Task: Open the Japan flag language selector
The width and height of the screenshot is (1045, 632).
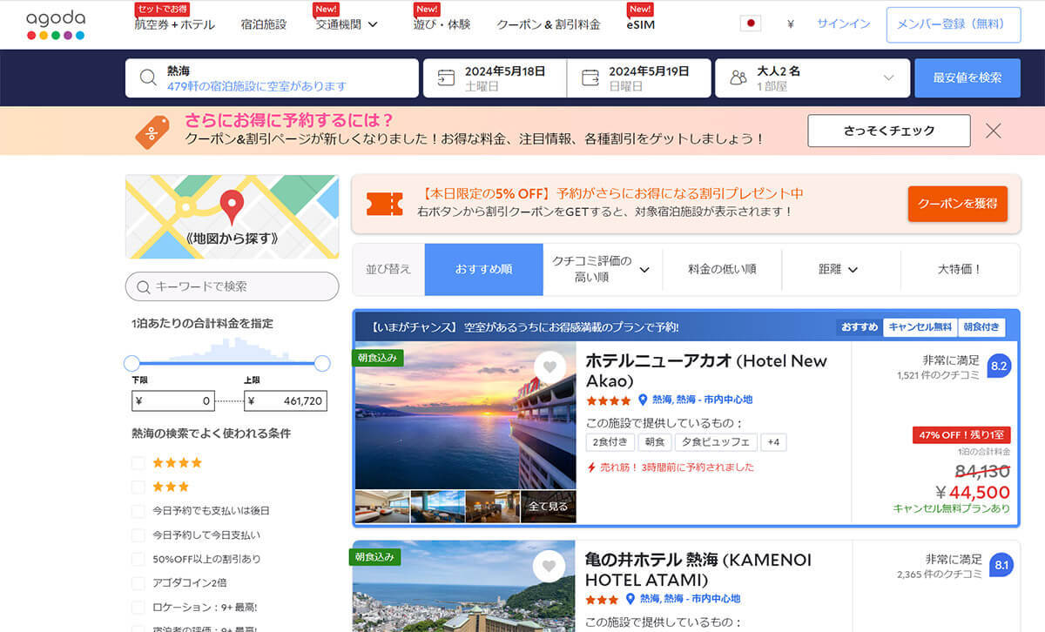Action: 750,24
